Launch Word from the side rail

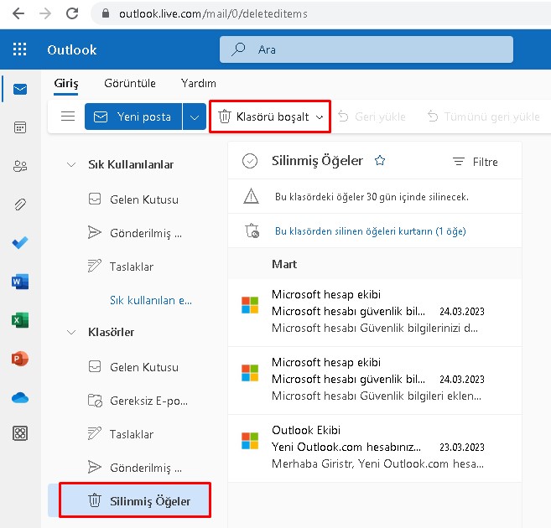(x=20, y=282)
